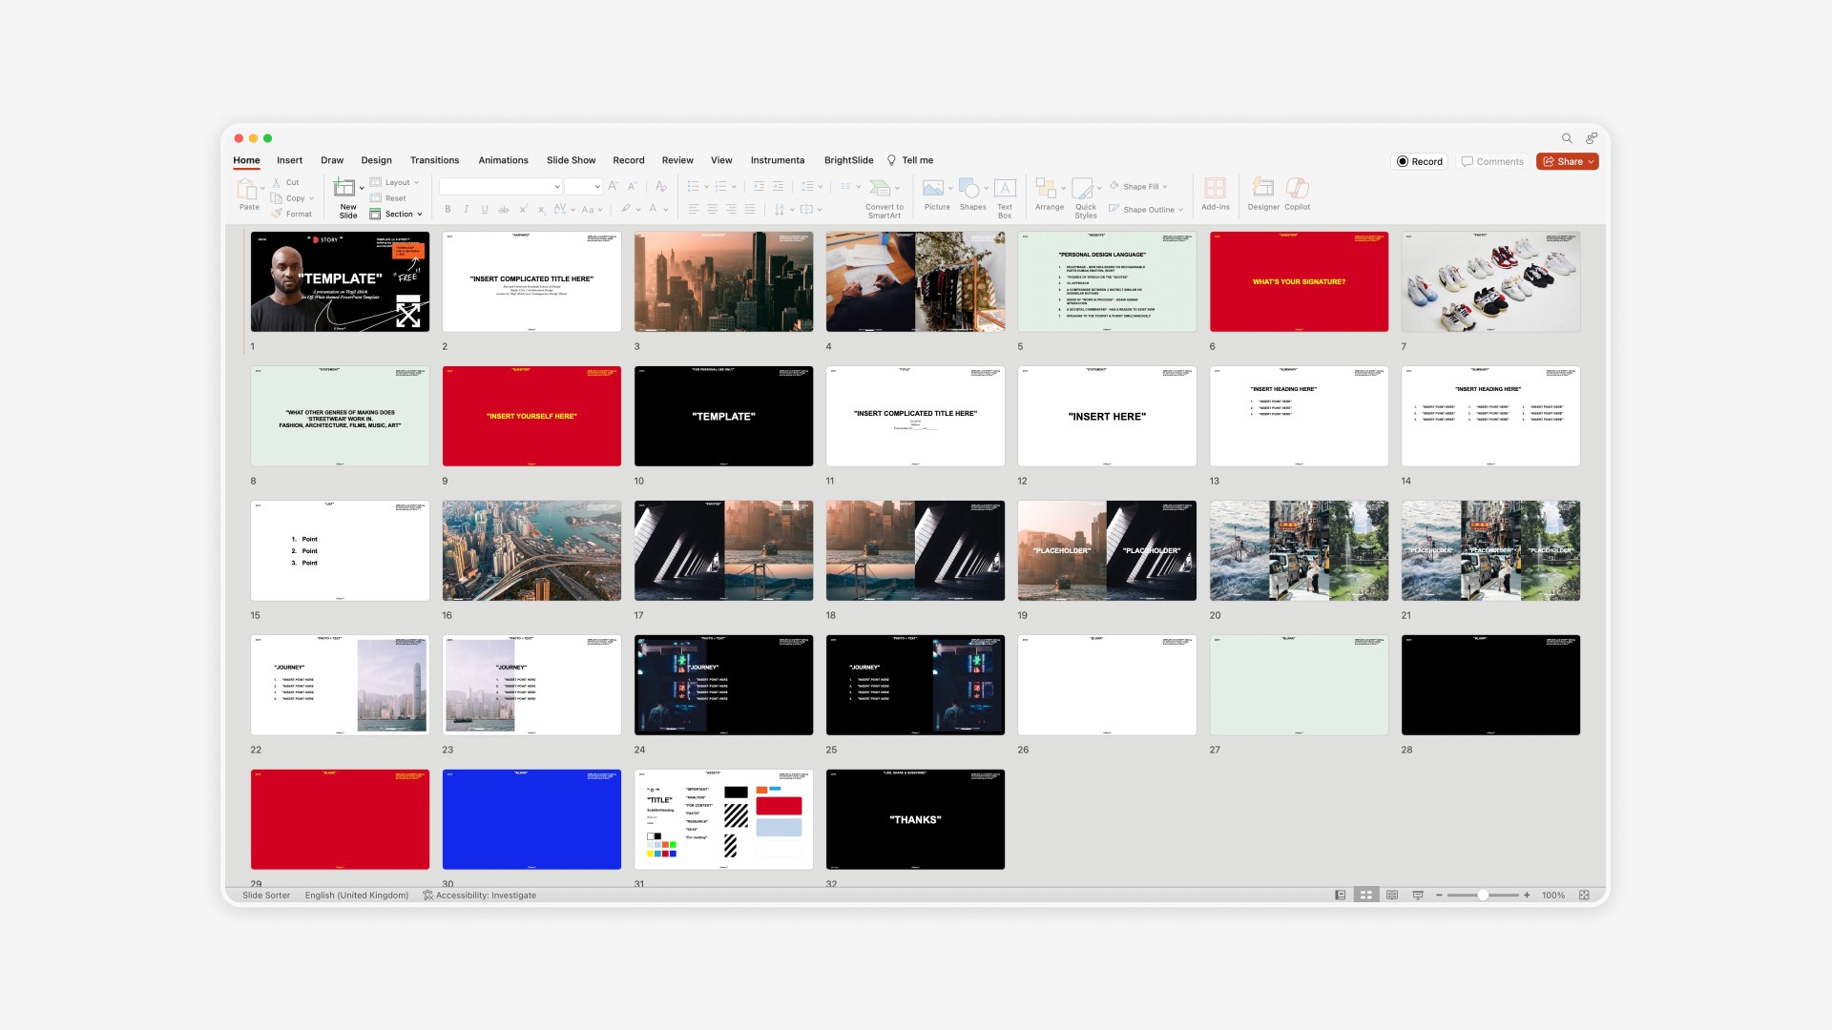Click the Add-ins icon
The width and height of the screenshot is (1832, 1030).
[x=1215, y=188]
